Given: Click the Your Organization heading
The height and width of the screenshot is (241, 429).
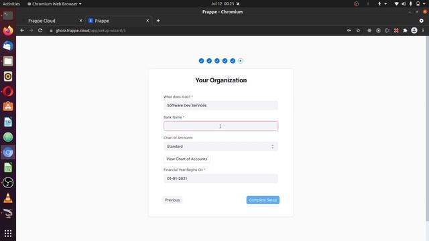Looking at the screenshot, I should [221, 80].
